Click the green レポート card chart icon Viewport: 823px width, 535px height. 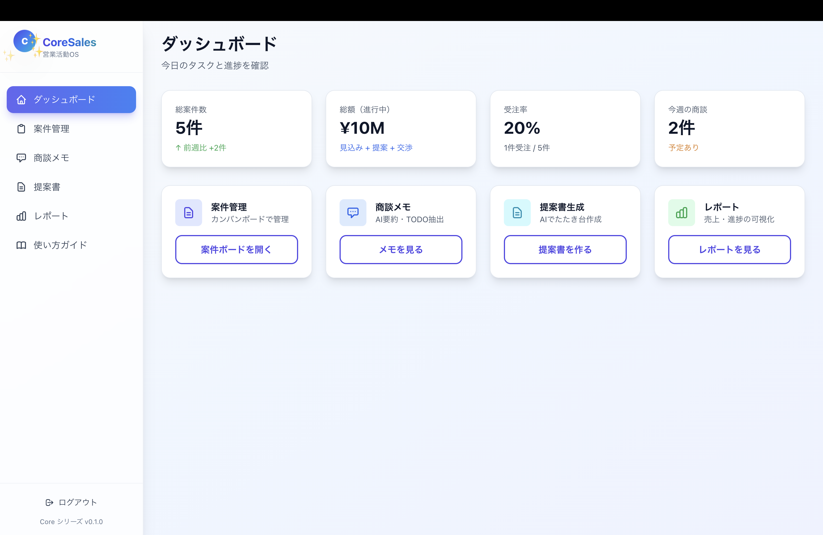[681, 213]
